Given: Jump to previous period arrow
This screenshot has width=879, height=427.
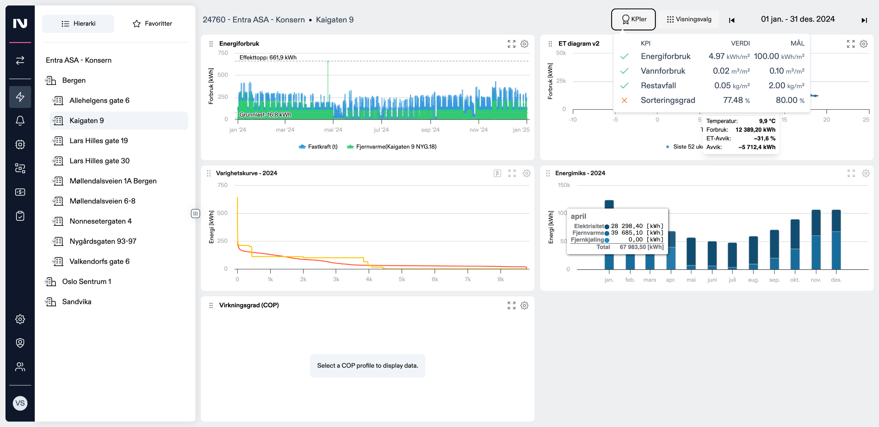Looking at the screenshot, I should pyautogui.click(x=732, y=20).
